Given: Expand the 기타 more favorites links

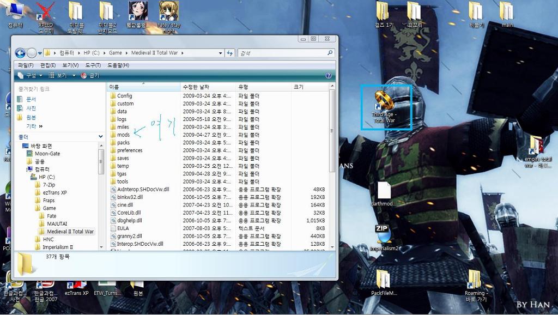Looking at the screenshot, I should point(34,126).
